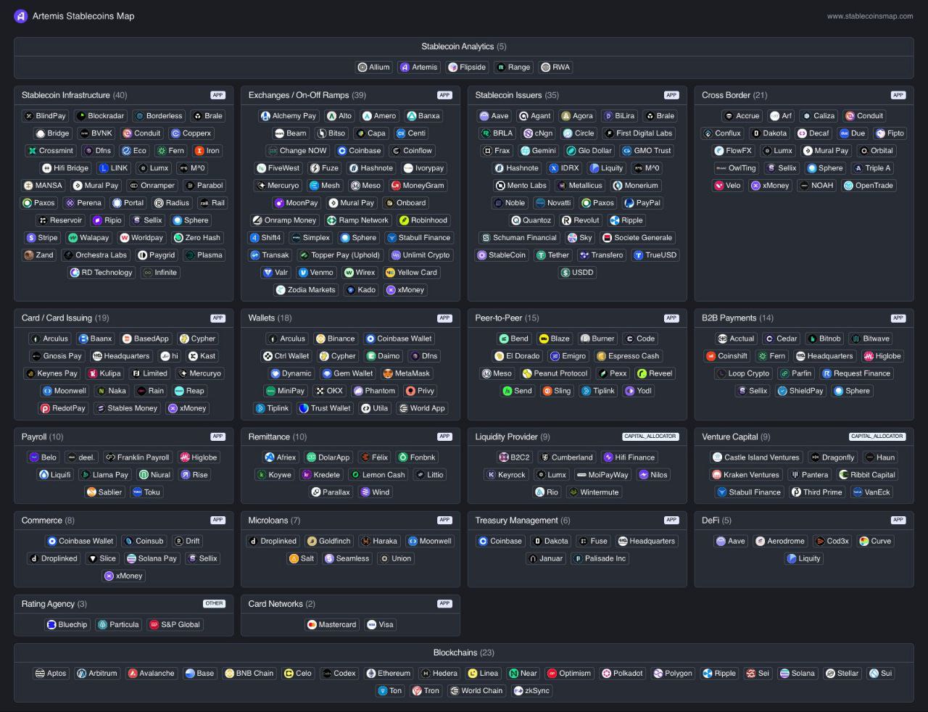The width and height of the screenshot is (928, 712).
Task: Click the Mastercard logo icon
Action: click(312, 625)
